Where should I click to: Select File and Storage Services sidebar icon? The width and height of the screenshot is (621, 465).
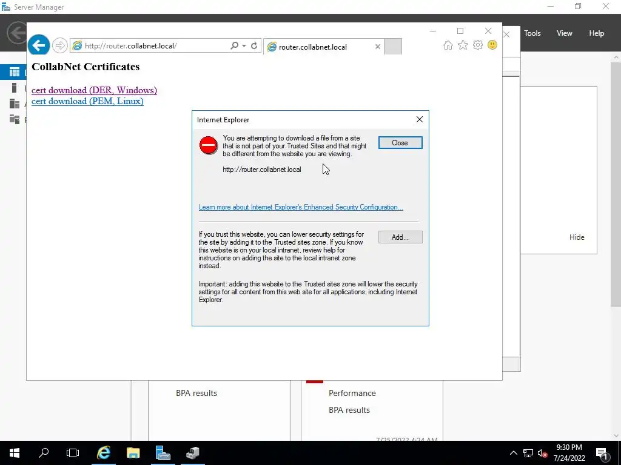coord(15,119)
